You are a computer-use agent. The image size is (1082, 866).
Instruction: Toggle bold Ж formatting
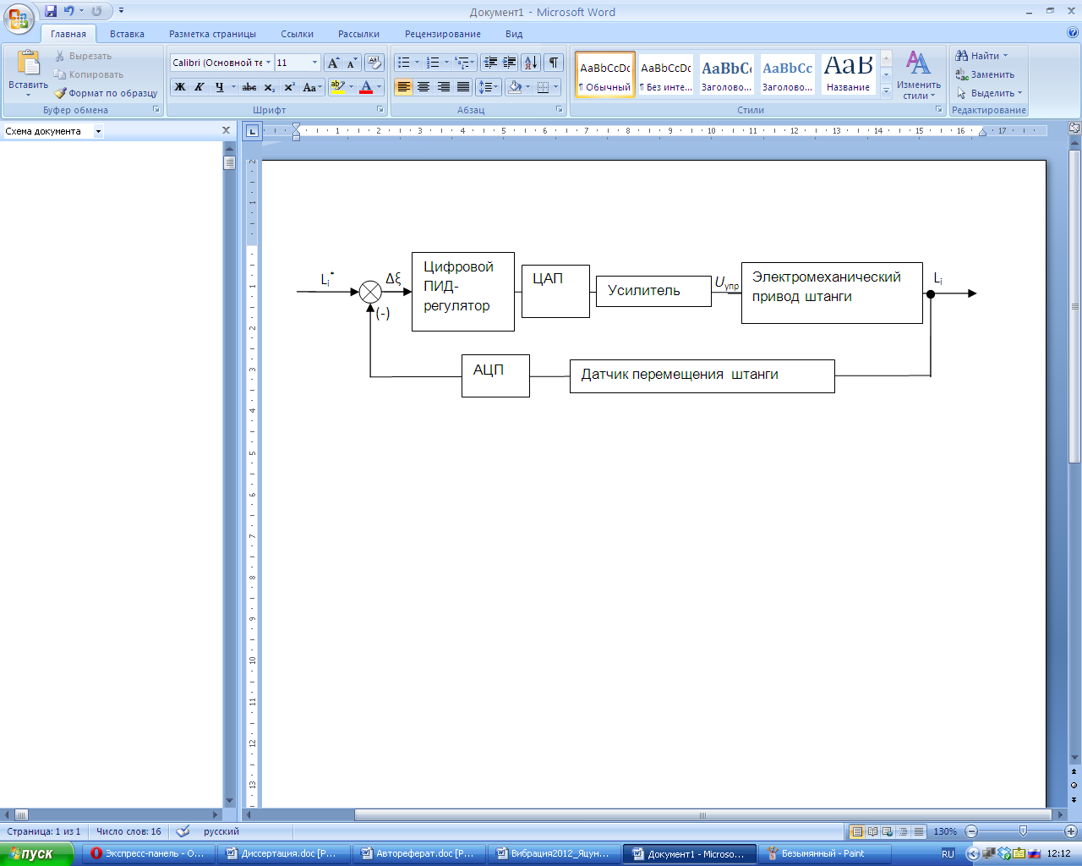click(x=180, y=87)
